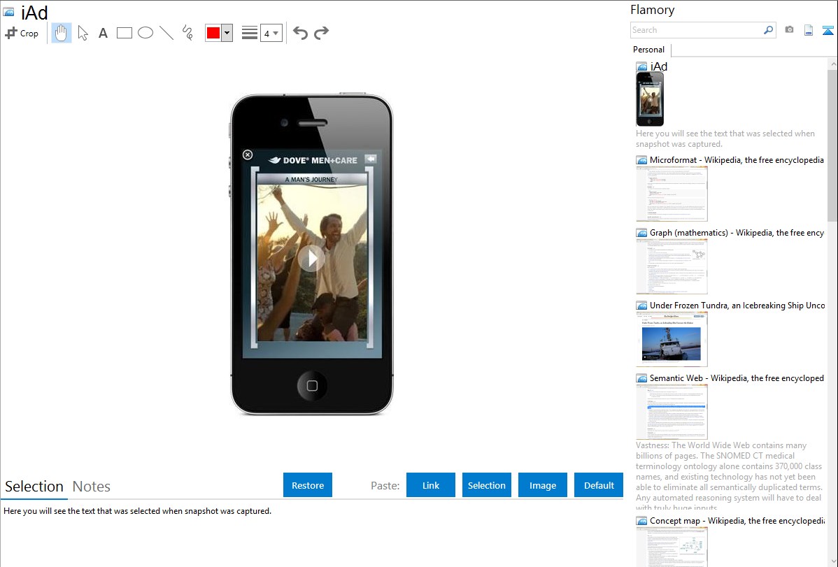838x567 pixels.
Task: Click the snapshot icon beside Microformat
Action: pos(641,160)
